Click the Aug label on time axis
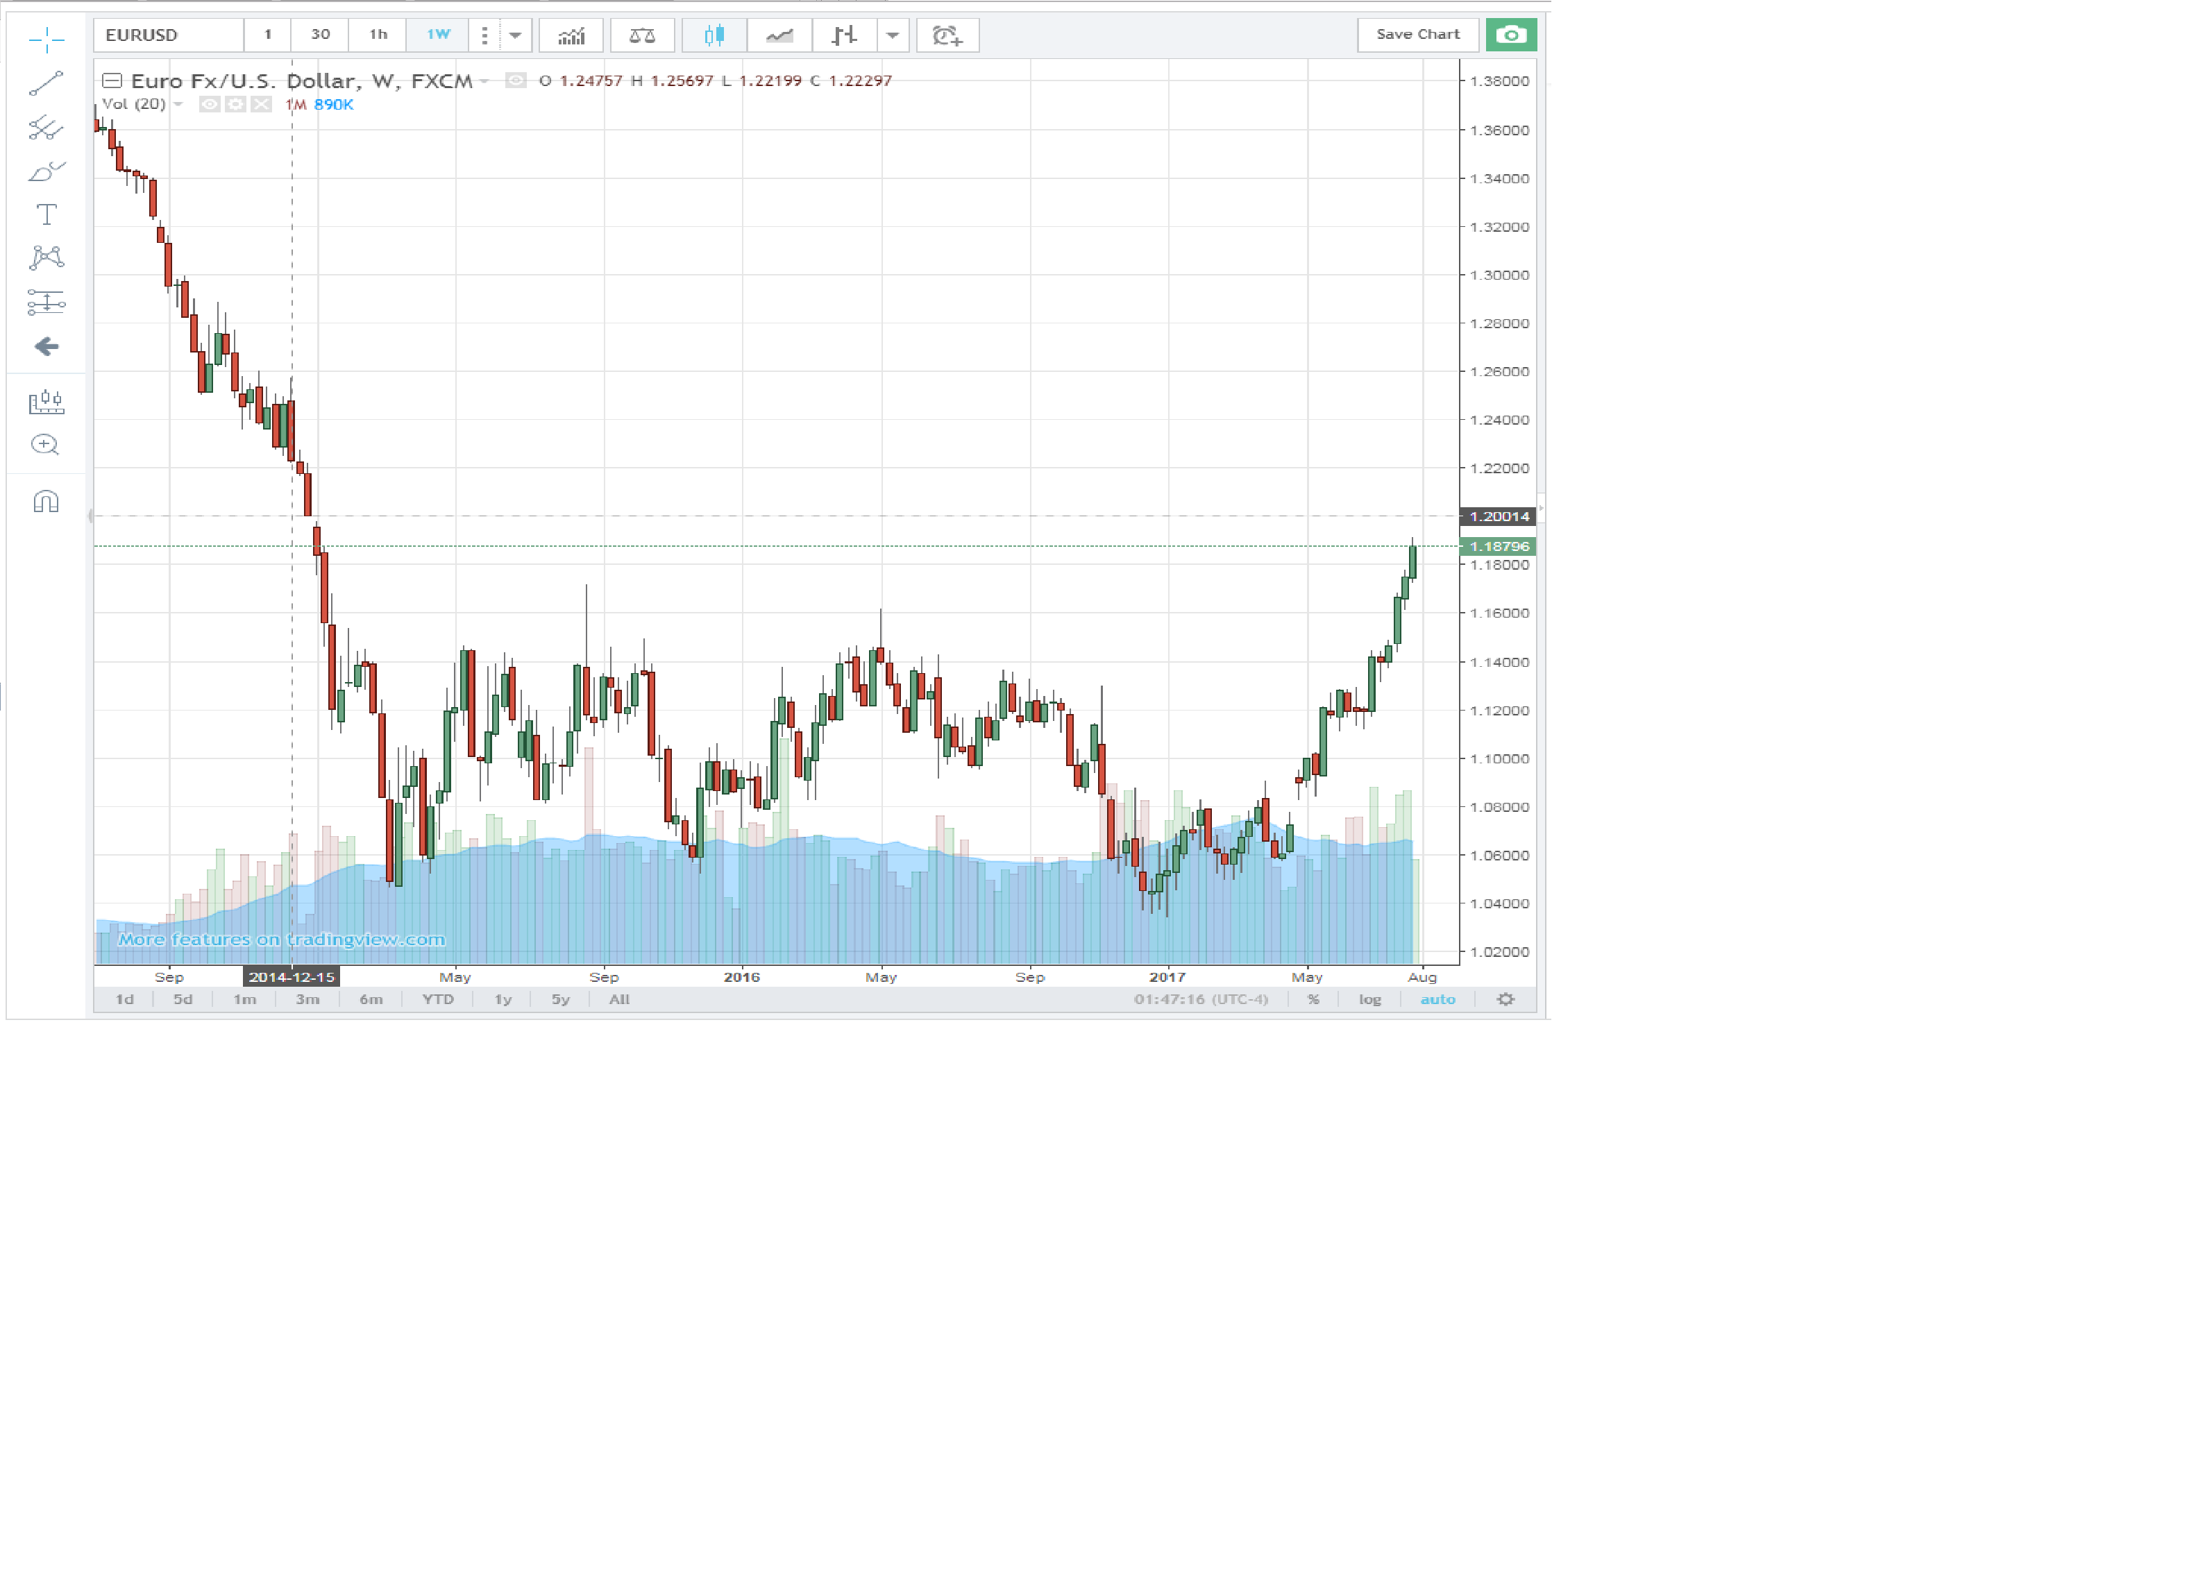Viewport: 2210px width, 1571px height. click(x=1422, y=977)
